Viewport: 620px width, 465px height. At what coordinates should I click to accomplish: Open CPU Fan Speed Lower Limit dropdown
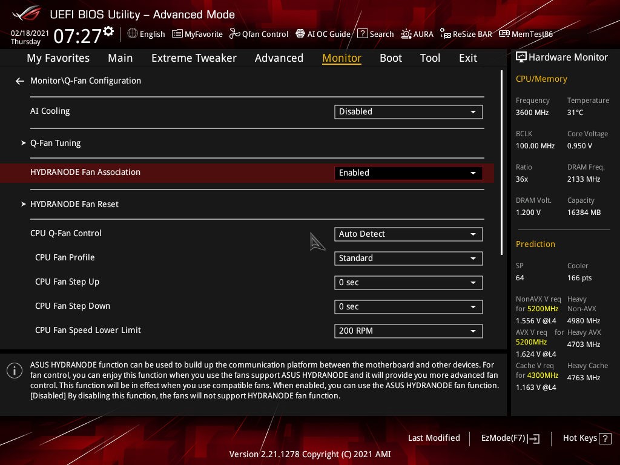click(x=409, y=331)
